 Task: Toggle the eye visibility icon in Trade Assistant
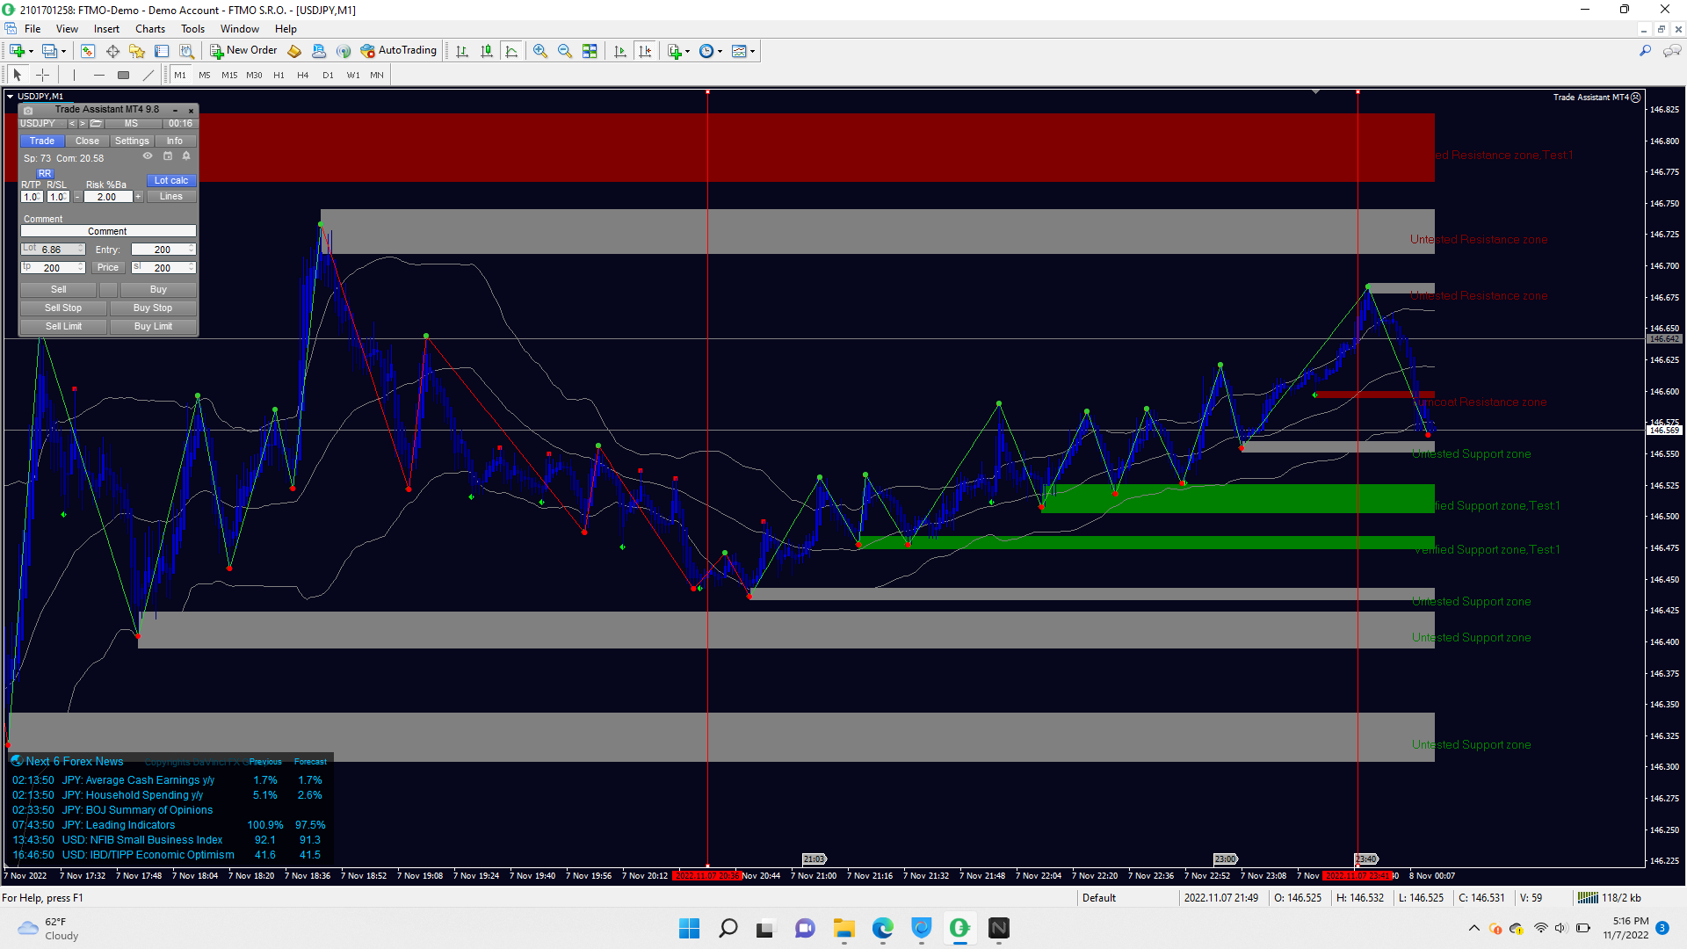coord(148,156)
